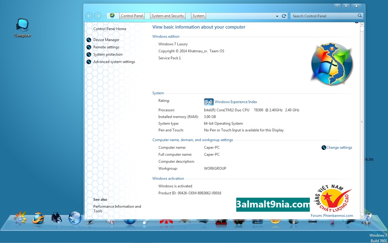Open Control Panel Home
The image size is (388, 243).
110,29
